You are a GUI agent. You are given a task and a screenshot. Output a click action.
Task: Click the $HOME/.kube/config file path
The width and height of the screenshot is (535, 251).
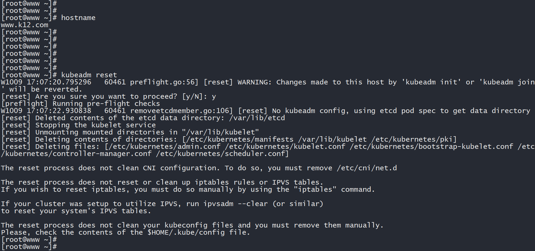tap(186, 232)
